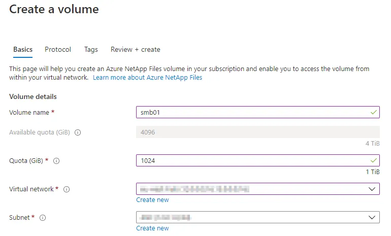This screenshot has height=236, width=391.
Task: Open the Tags tab
Action: [91, 50]
